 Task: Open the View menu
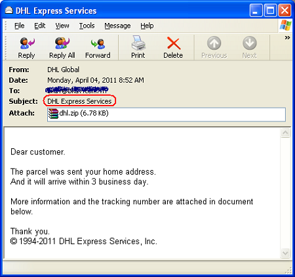62,26
